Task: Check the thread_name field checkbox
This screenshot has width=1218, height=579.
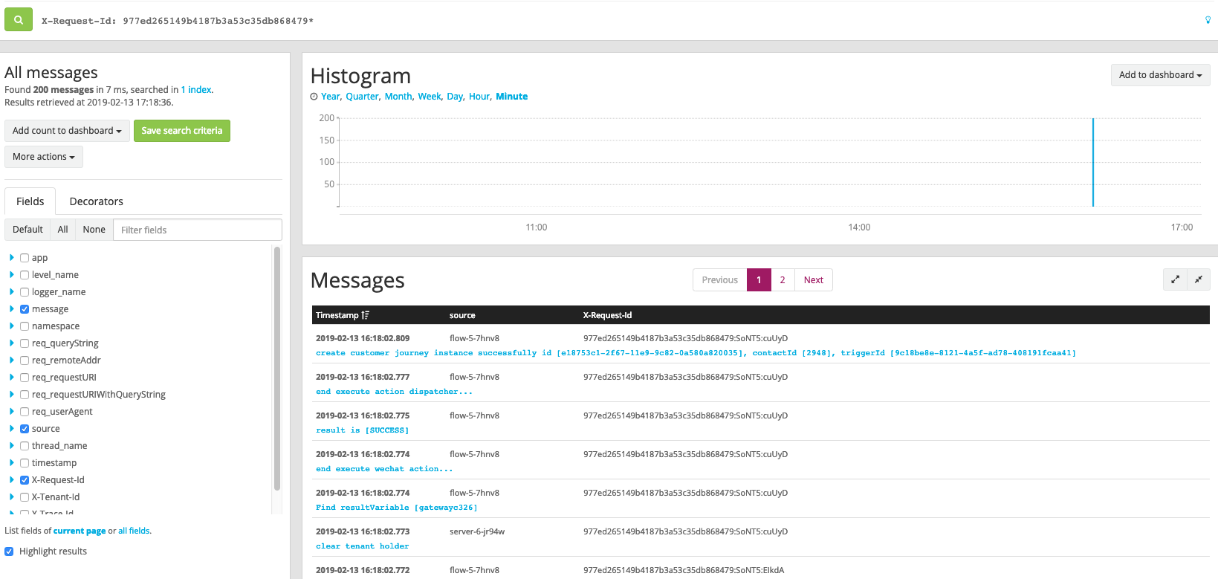Action: [x=25, y=446]
